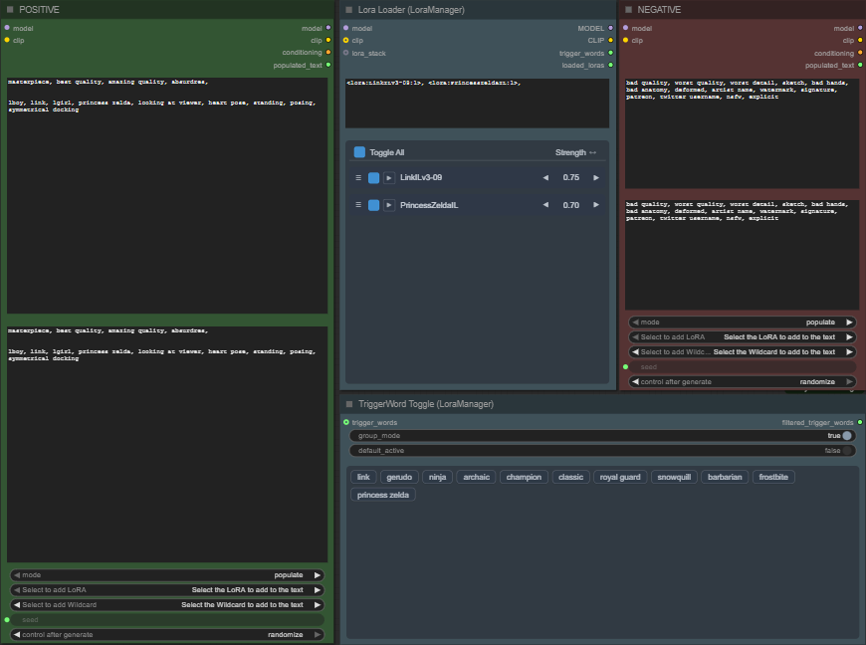Open Select to add Wildcard in NEGATIVE node

pos(743,352)
